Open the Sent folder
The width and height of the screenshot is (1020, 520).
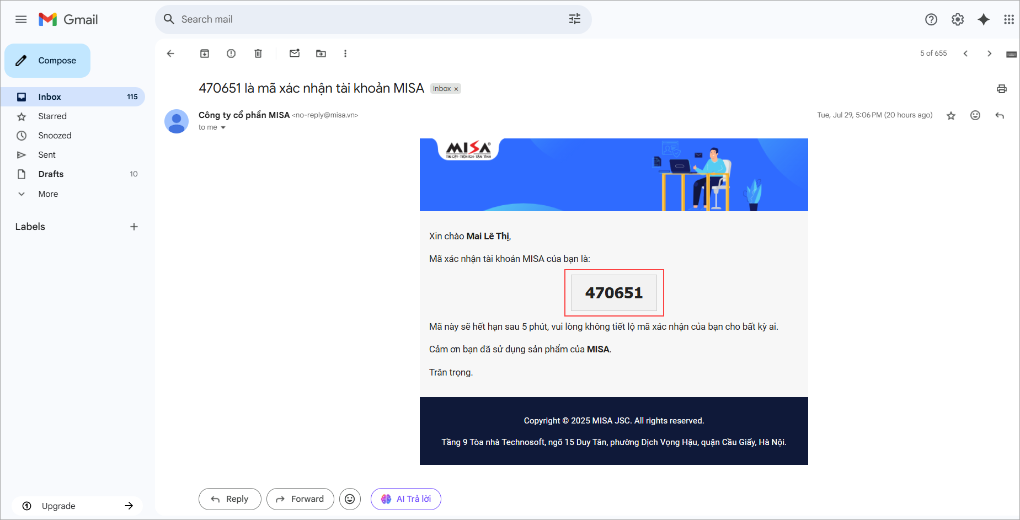tap(47, 155)
